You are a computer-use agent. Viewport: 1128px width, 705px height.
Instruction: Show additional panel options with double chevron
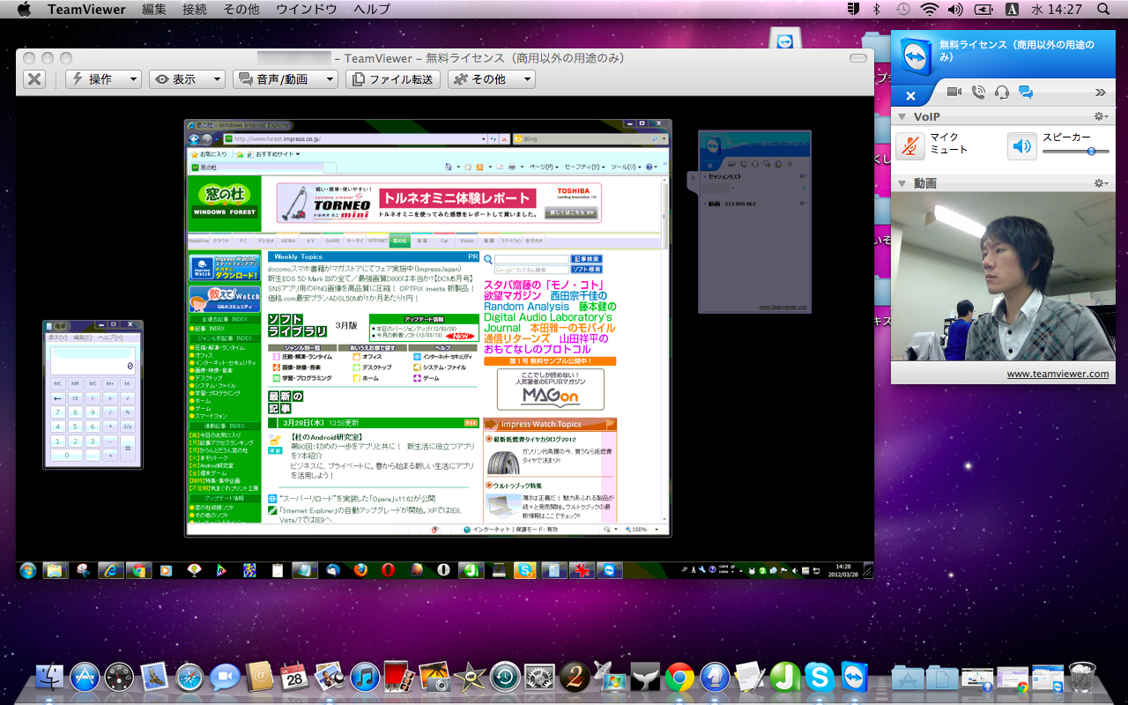(x=1101, y=92)
